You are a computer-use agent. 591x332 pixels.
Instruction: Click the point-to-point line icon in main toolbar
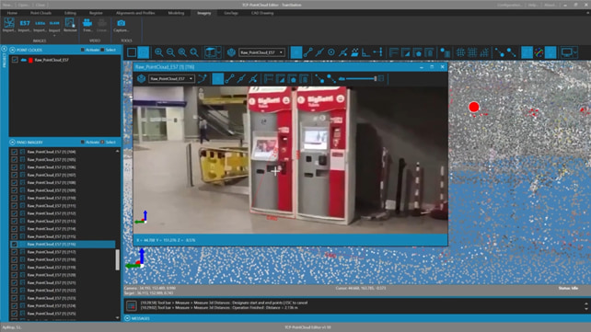pos(308,52)
